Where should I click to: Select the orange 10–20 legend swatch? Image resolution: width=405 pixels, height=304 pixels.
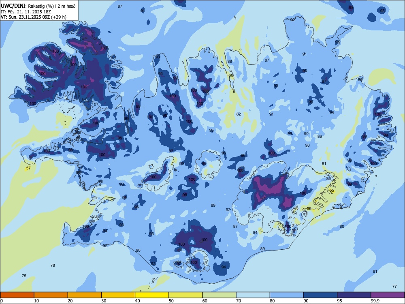pos(51,295)
